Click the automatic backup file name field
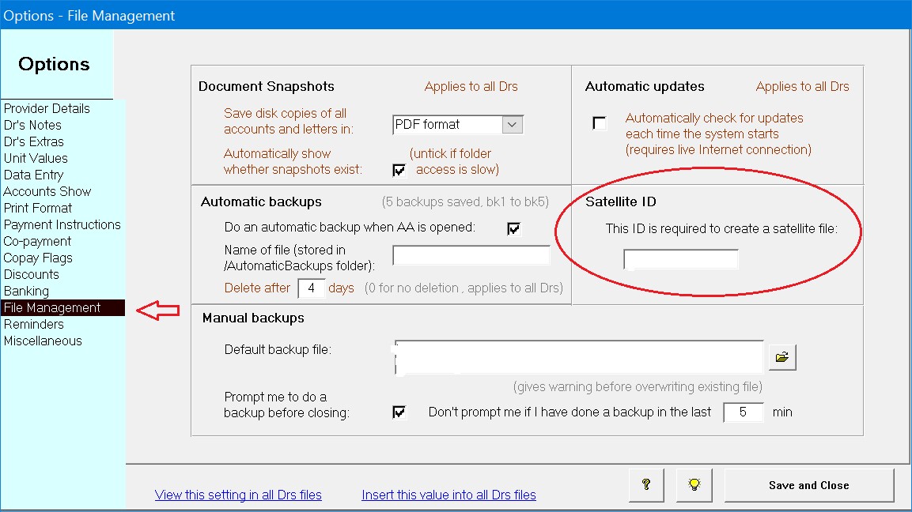 [x=471, y=255]
